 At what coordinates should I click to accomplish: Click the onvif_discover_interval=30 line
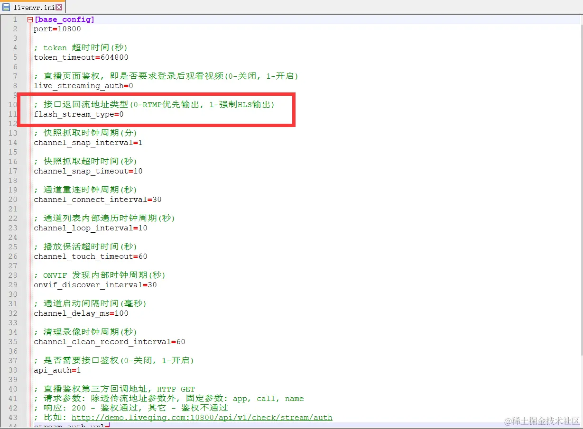(95, 285)
